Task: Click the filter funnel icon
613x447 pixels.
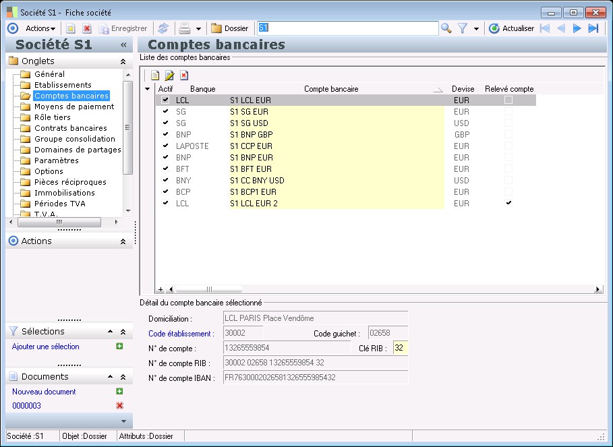Action: (x=463, y=28)
